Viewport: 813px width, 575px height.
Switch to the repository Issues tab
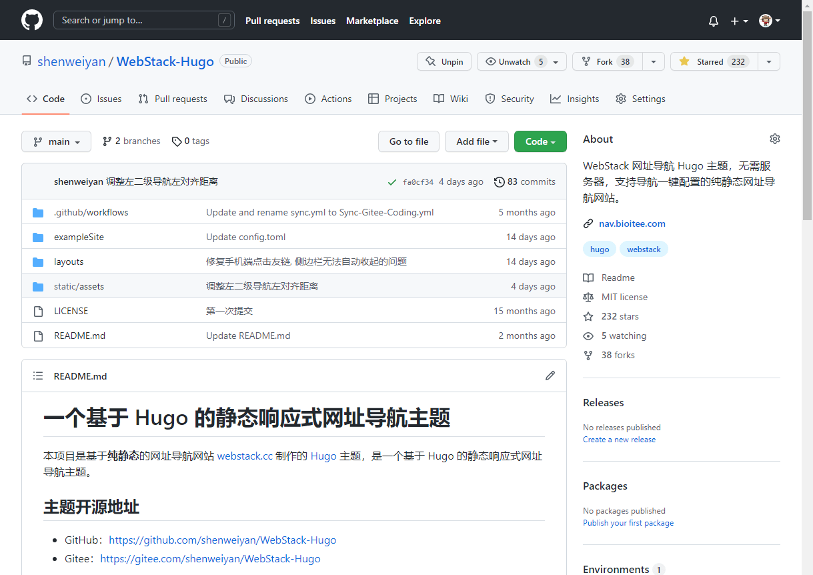pos(101,99)
